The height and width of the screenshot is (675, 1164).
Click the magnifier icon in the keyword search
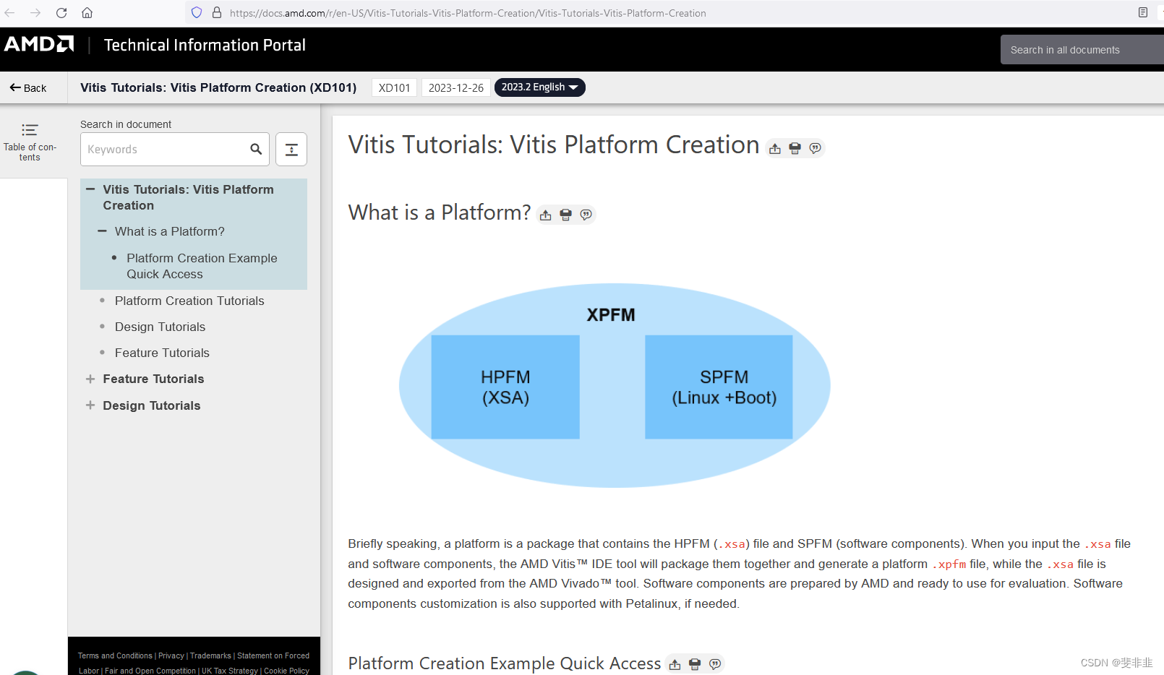[x=255, y=149]
